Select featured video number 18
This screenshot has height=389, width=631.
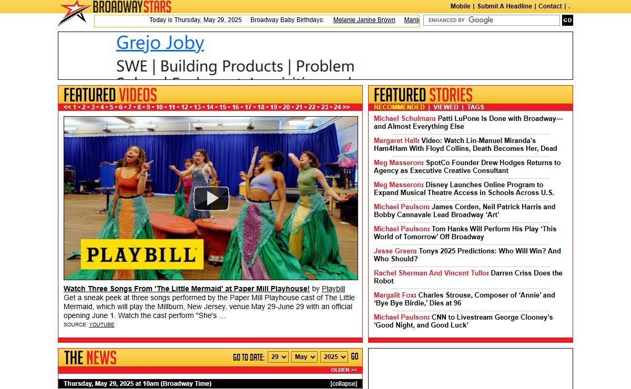(261, 107)
